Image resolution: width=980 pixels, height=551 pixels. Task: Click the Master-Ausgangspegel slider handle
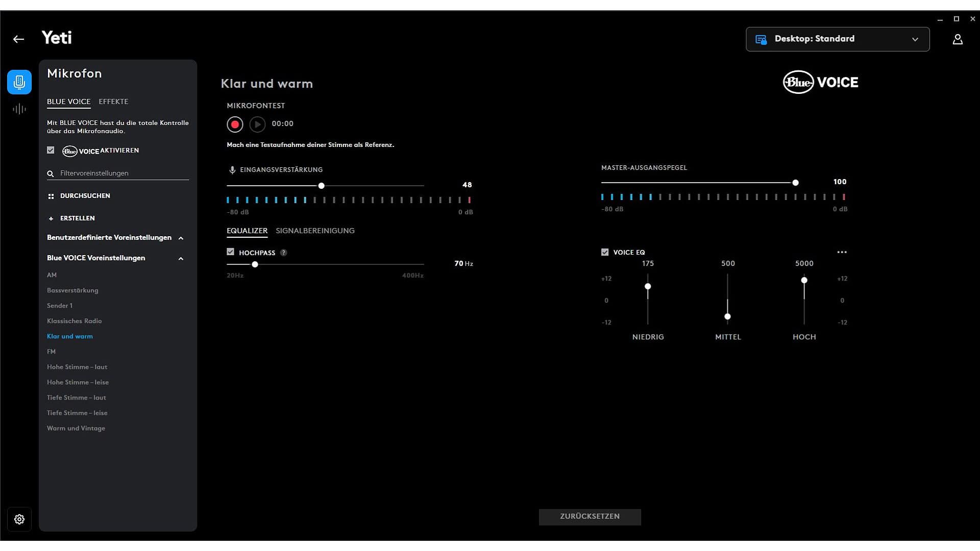click(795, 183)
